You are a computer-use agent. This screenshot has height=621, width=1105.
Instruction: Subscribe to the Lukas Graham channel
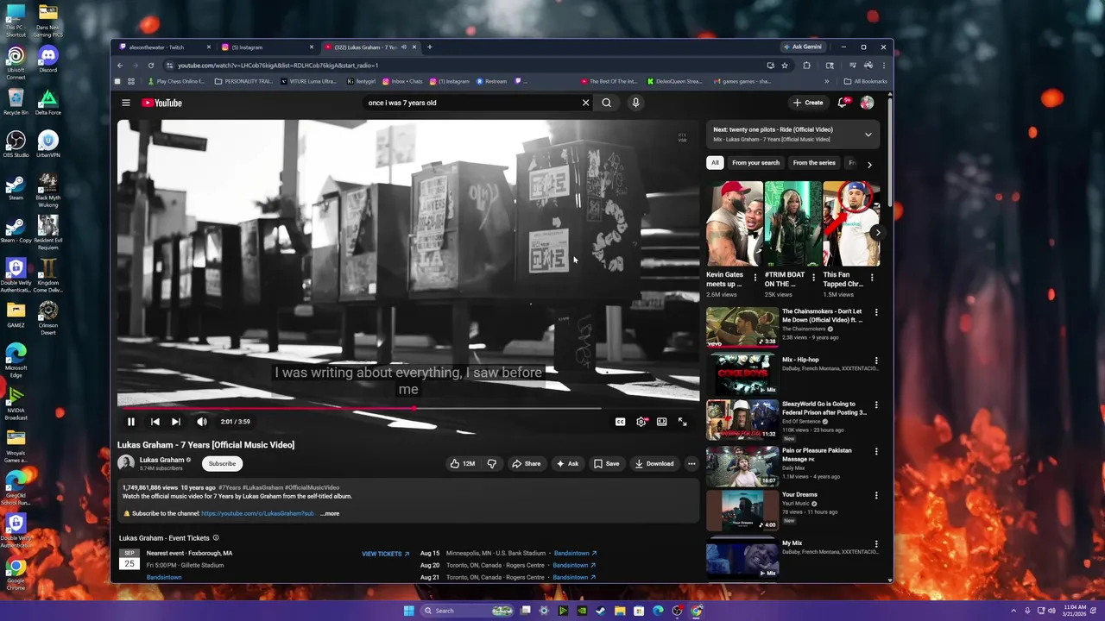tap(222, 463)
